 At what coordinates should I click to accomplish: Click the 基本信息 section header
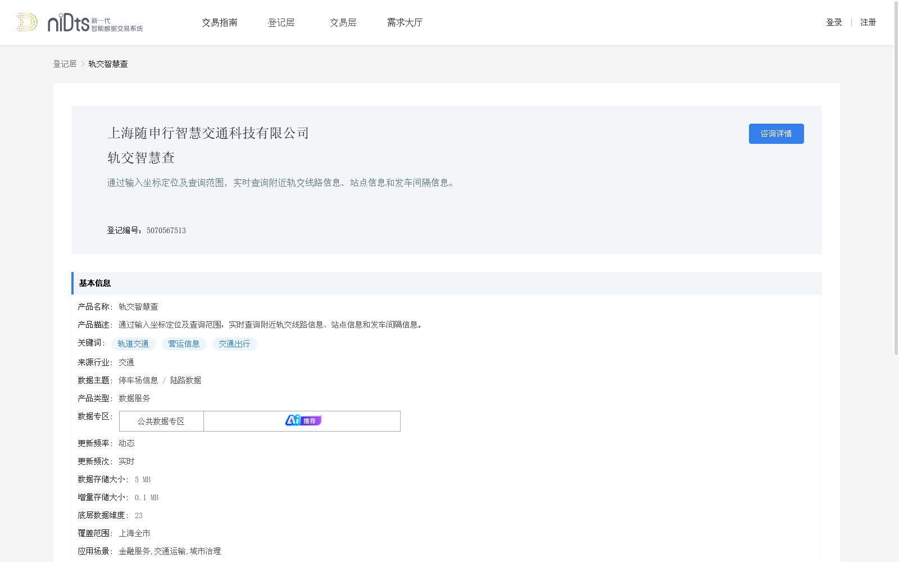click(x=447, y=283)
